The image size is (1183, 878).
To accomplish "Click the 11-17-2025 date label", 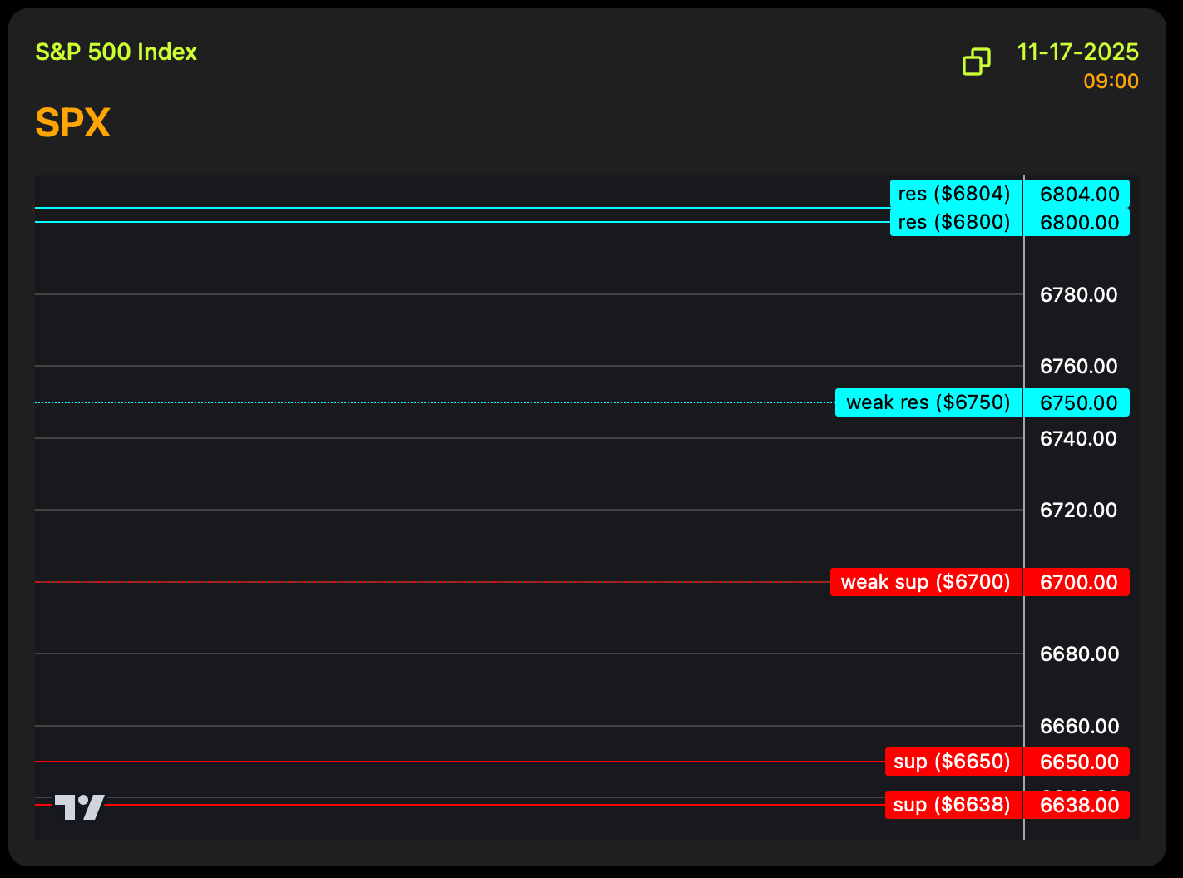I will coord(1077,52).
